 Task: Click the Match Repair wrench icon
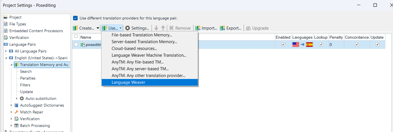[x=16, y=112]
